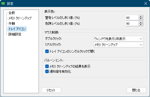Screen dimensions: 150x97
Task: Click the 閉じる button
Action: point(136,90)
